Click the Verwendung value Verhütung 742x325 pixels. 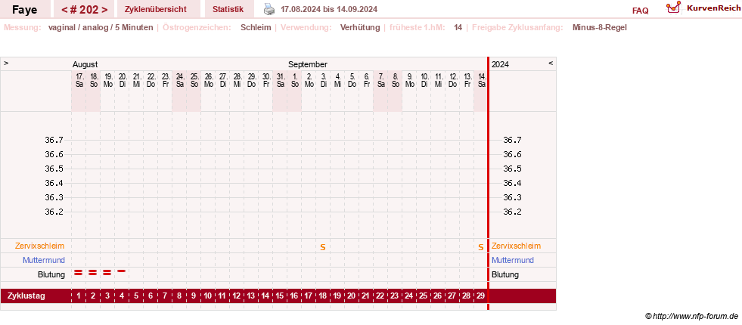coord(360,27)
